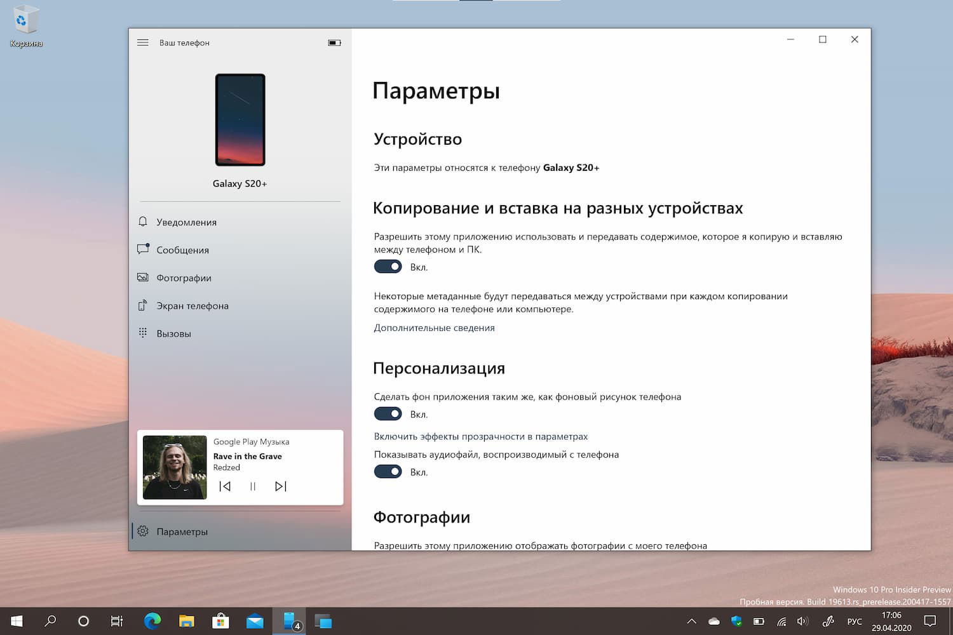Screen dimensions: 953x635
Task: Open Сообщения in the sidebar
Action: (x=240, y=250)
